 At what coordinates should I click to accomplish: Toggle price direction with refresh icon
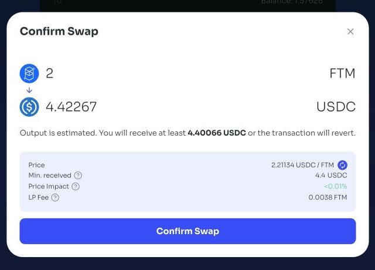coord(342,165)
